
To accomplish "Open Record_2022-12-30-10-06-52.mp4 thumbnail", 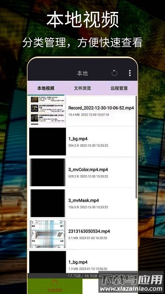I will point(48,110).
